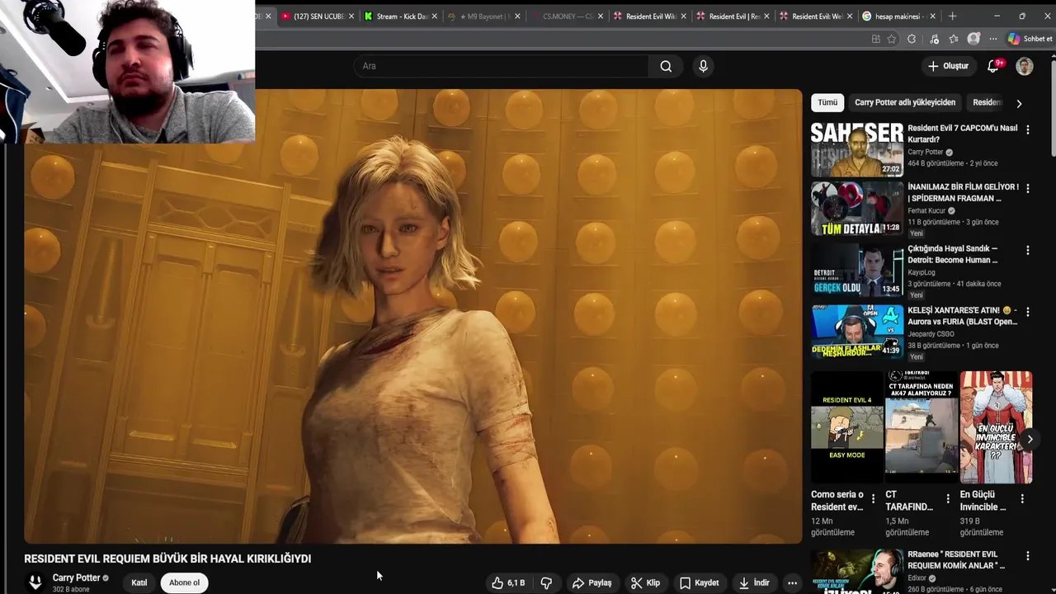Click into the Ara search field
The width and height of the screenshot is (1056, 594).
click(x=502, y=66)
